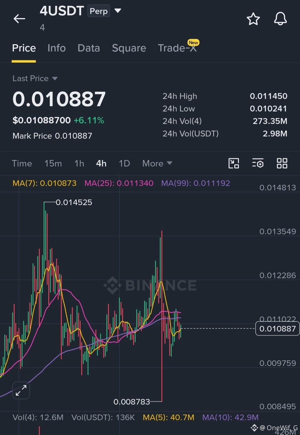Tap the volume MA(5): 40.7M label

click(x=168, y=417)
